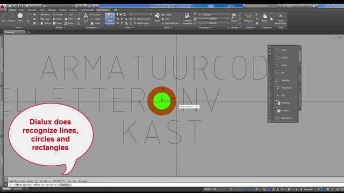This screenshot has height=193, width=344.
Task: Click the Copy tool in Modify panel
Action: click(x=45, y=19)
